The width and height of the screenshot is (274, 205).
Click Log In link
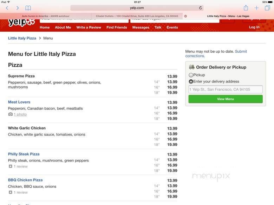pyautogui.click(x=254, y=27)
